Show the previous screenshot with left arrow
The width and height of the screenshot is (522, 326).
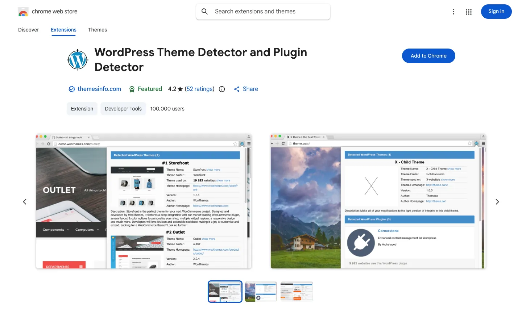coord(25,202)
